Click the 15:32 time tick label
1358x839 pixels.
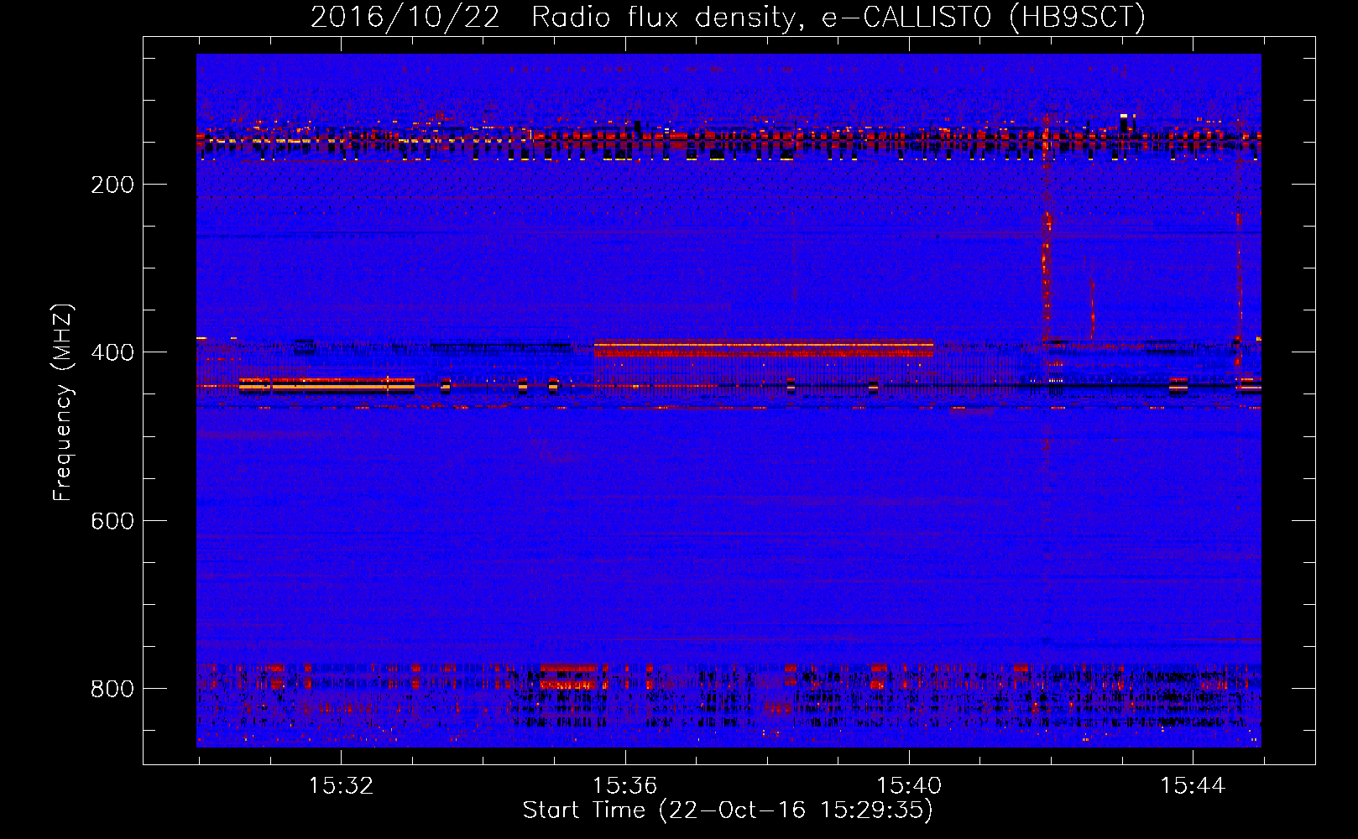click(x=341, y=786)
